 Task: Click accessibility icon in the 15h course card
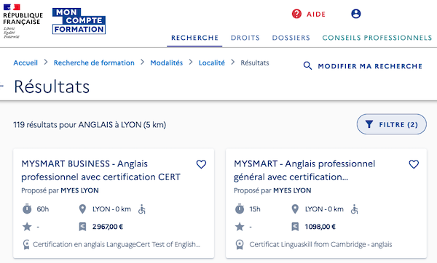pos(355,209)
